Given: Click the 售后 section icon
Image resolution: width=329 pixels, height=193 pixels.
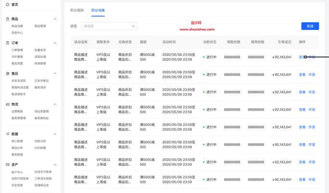Looking at the screenshot, I should pyautogui.click(x=8, y=74).
